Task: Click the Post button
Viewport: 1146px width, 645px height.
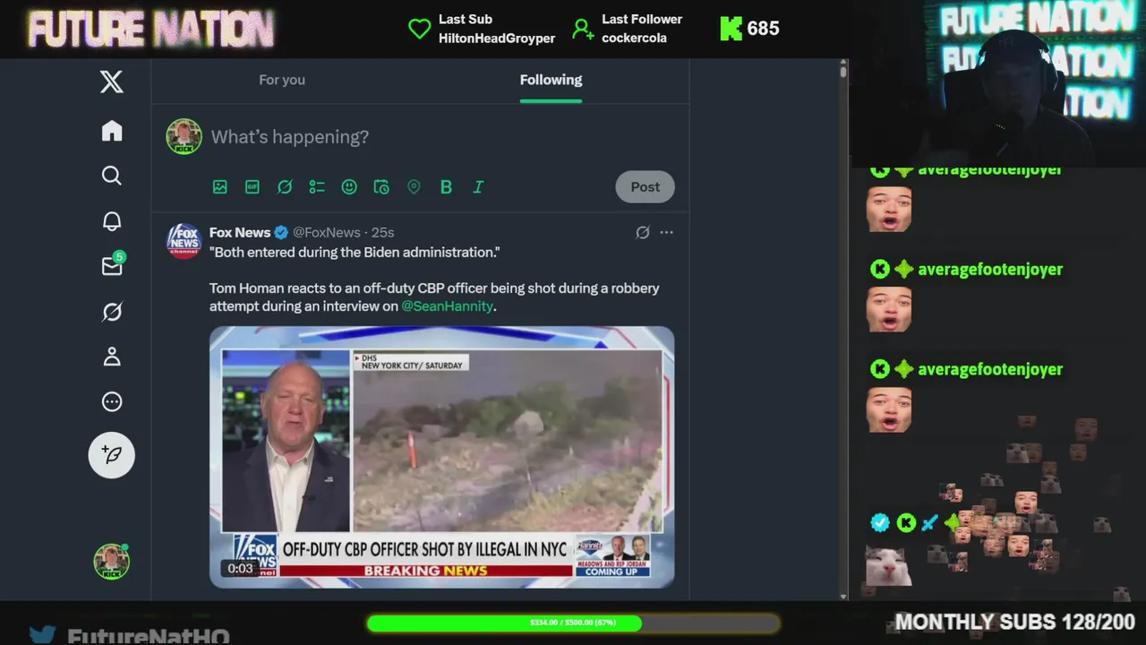Action: click(x=645, y=186)
